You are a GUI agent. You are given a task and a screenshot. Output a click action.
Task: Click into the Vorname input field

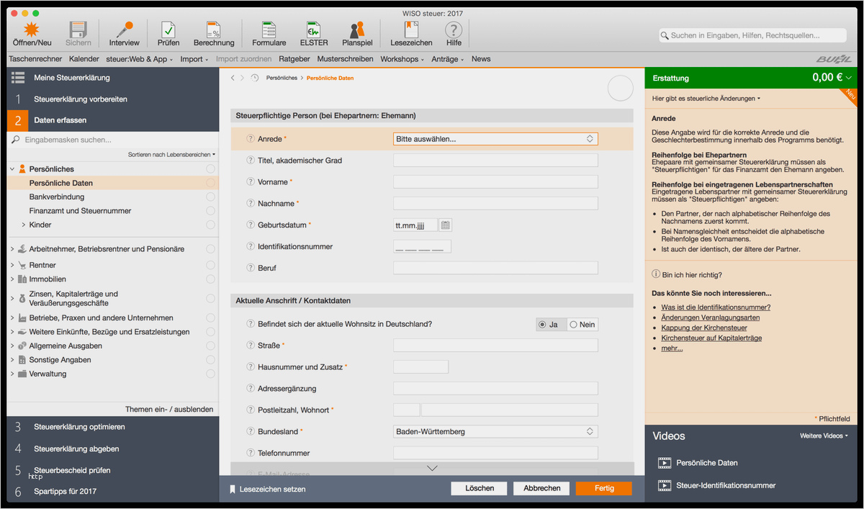[495, 182]
